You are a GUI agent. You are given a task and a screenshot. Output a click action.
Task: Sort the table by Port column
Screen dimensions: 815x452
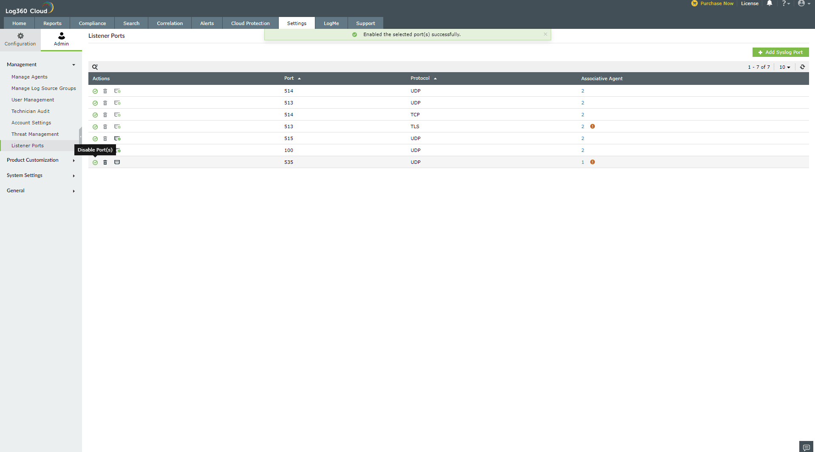tap(292, 79)
